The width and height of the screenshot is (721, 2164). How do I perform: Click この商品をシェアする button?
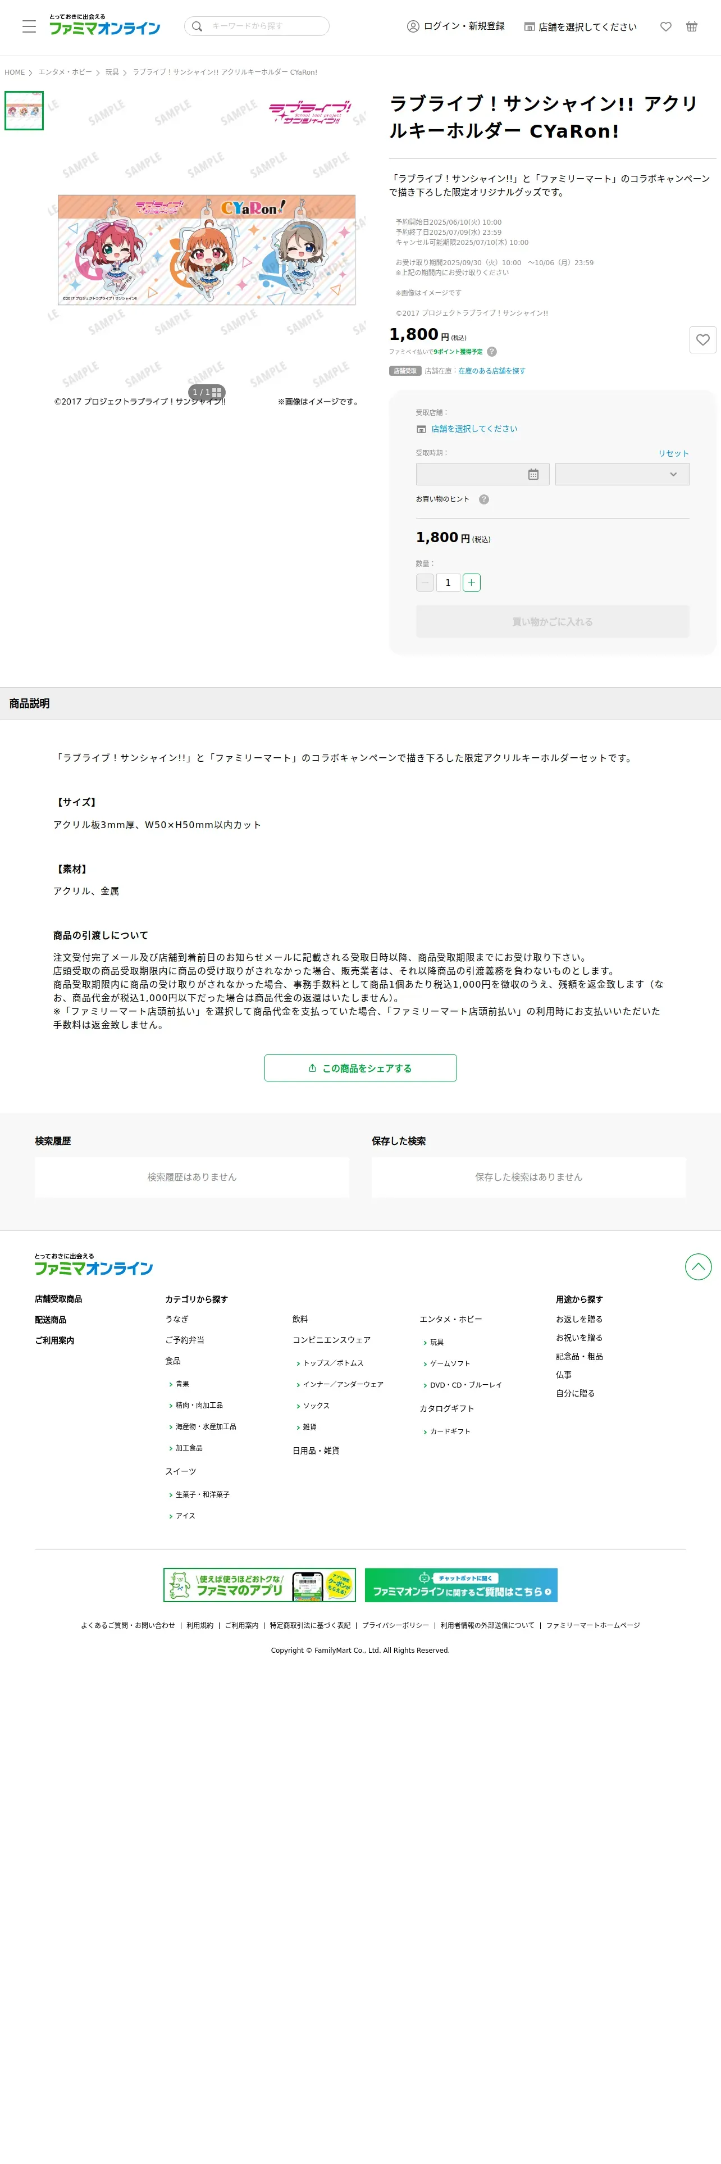[x=361, y=1068]
